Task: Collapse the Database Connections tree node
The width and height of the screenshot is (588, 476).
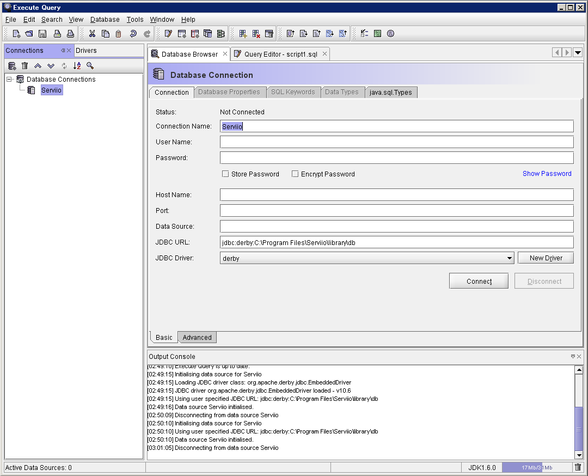Action: 9,80
